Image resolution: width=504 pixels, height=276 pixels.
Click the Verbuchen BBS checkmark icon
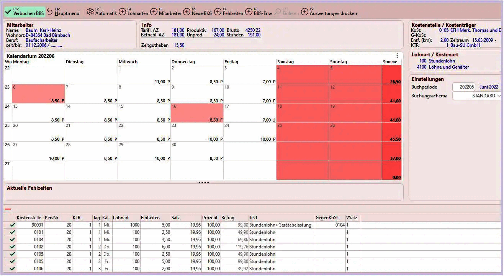coord(8,12)
